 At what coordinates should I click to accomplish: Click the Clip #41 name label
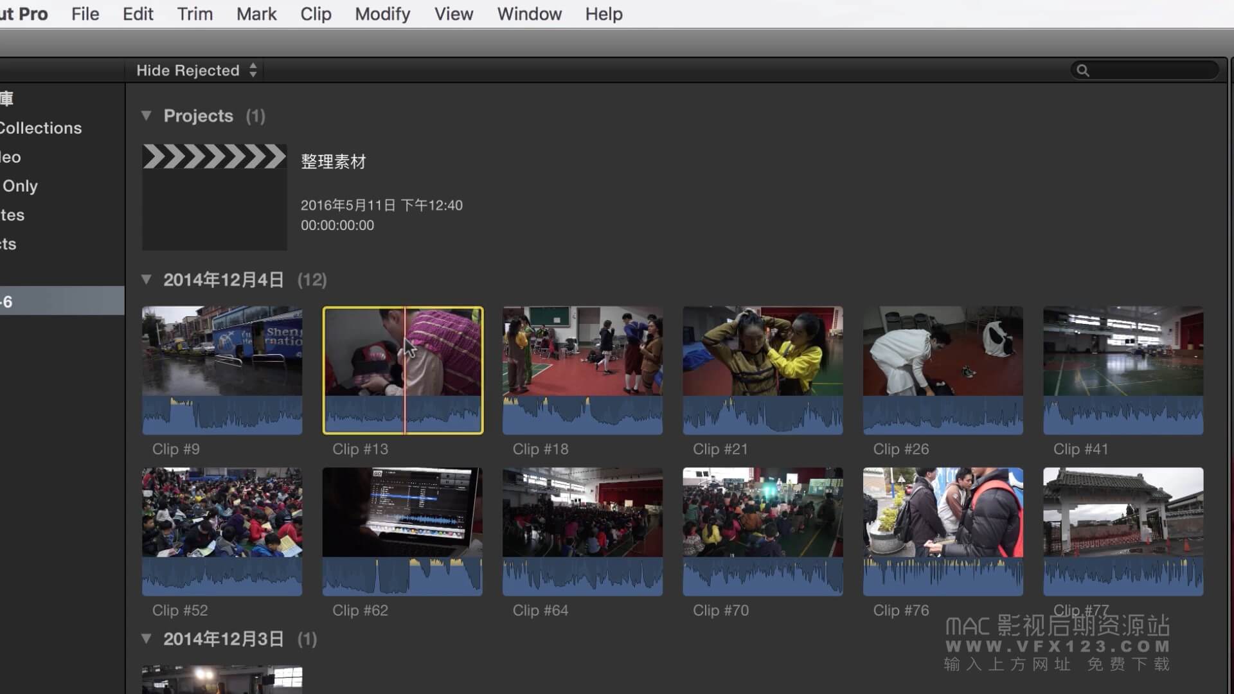(x=1080, y=449)
